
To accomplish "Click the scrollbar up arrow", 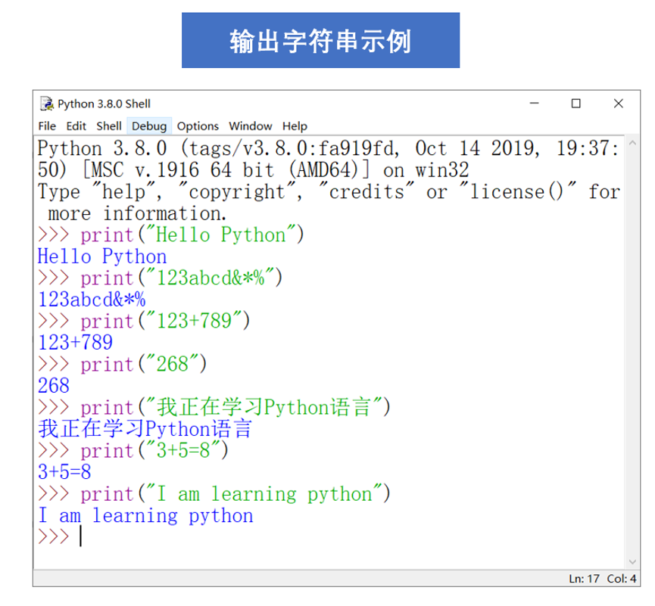I will pyautogui.click(x=632, y=143).
